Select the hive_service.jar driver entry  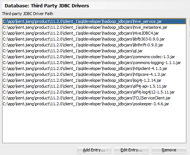[x=94, y=21]
